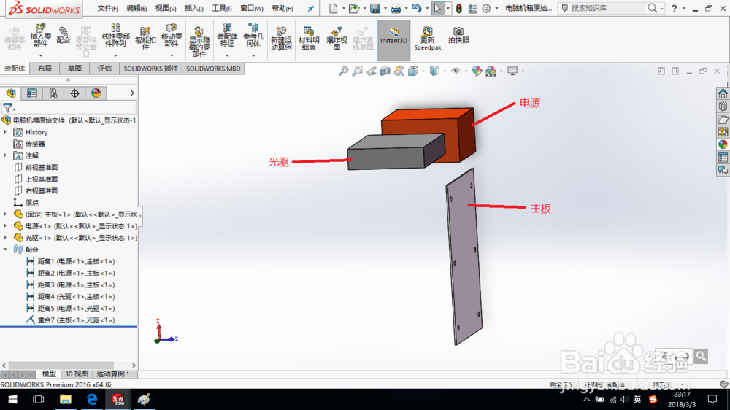The height and width of the screenshot is (410, 730).
Task: Click Zoom to Area view icon
Action: (x=357, y=71)
